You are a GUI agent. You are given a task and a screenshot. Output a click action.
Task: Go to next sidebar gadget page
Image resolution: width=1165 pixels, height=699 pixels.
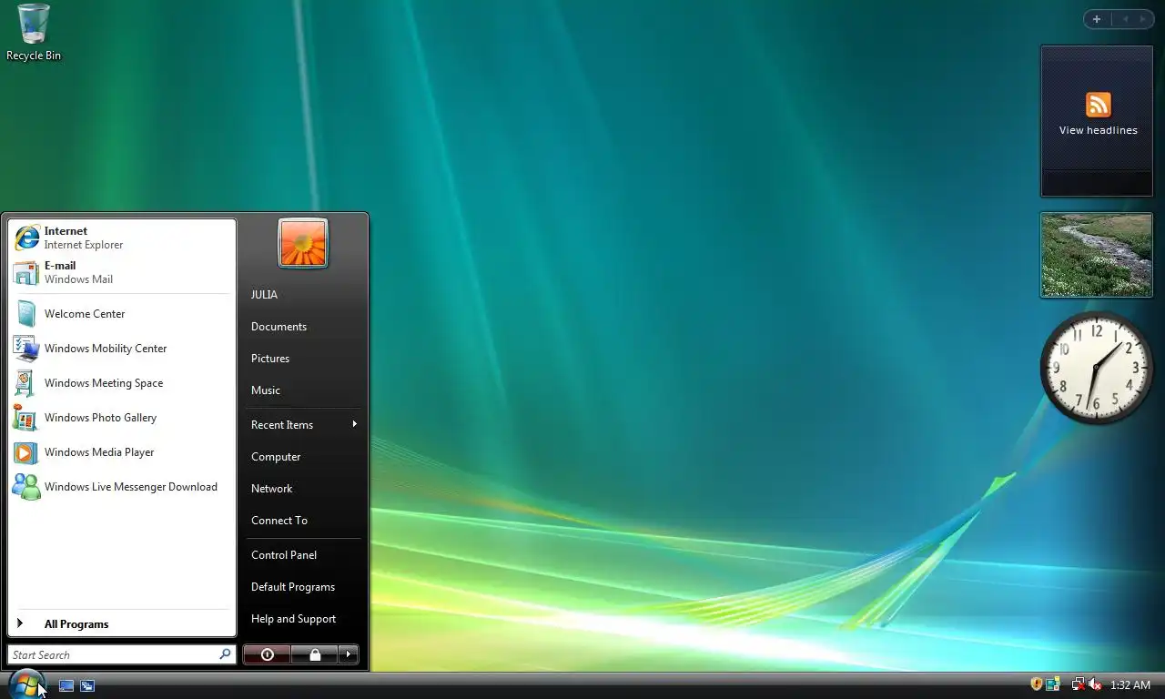pyautogui.click(x=1143, y=19)
